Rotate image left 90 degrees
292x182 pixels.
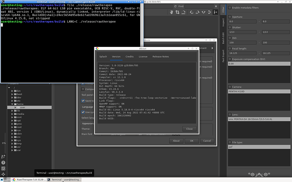coord(192,12)
